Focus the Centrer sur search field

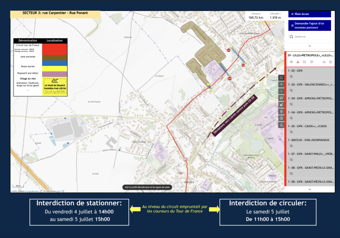coord(310,37)
